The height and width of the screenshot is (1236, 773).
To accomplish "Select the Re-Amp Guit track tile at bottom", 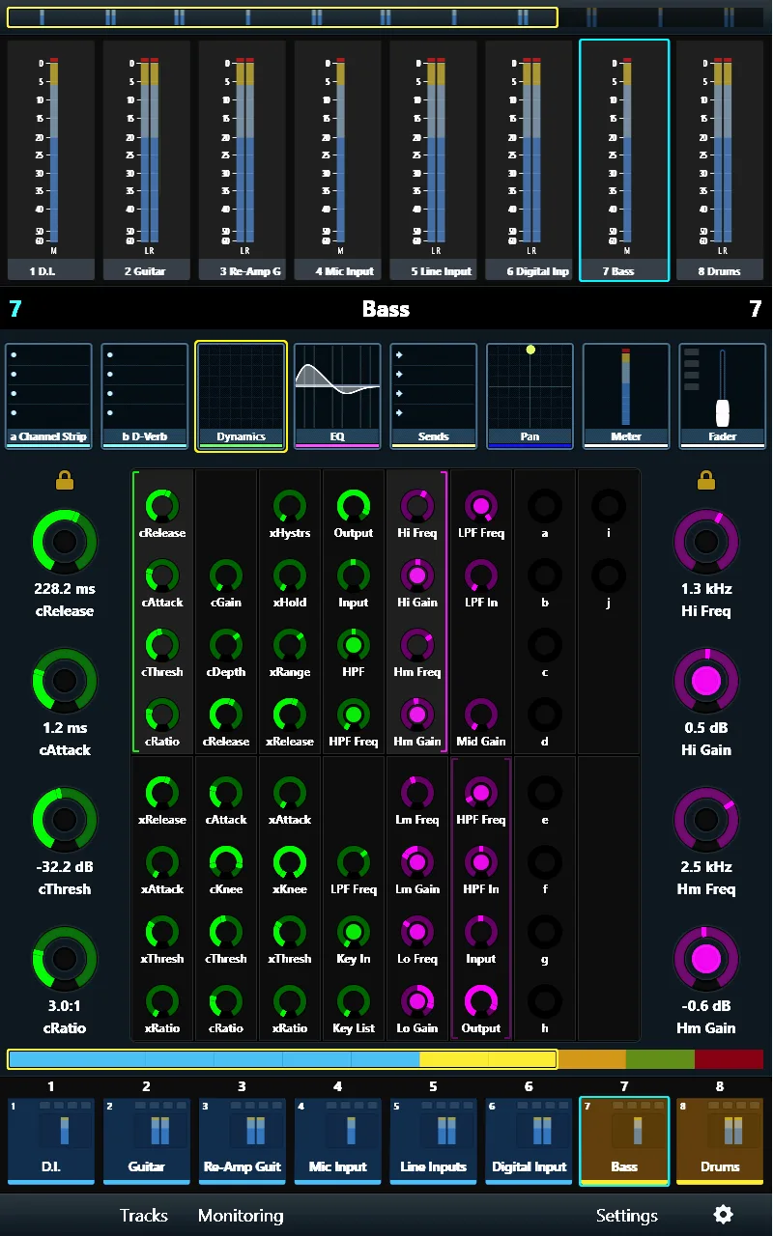I will [x=242, y=1140].
